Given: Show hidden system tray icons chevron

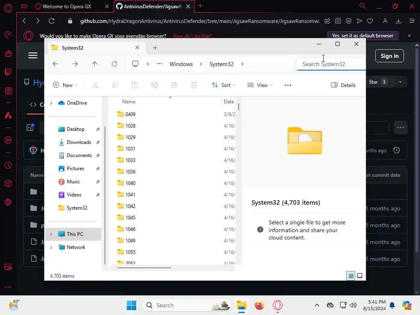Looking at the screenshot, I should coord(317,305).
